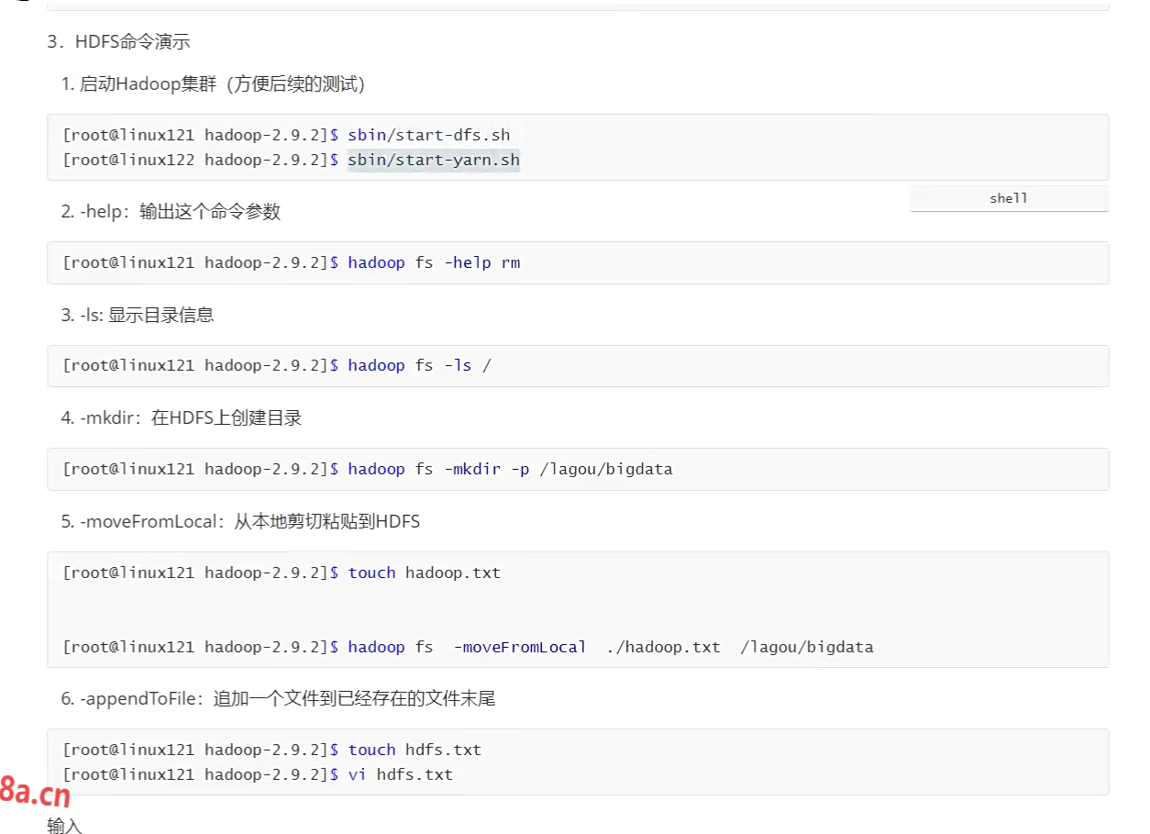Viewport: 1150px width, 834px height.
Task: Click the '输入' paragraph at the bottom
Action: 65,826
